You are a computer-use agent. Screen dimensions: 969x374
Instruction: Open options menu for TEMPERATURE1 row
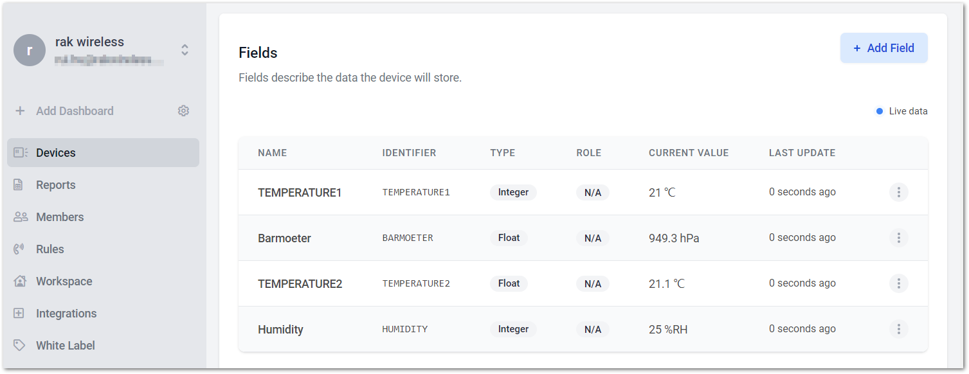point(898,191)
